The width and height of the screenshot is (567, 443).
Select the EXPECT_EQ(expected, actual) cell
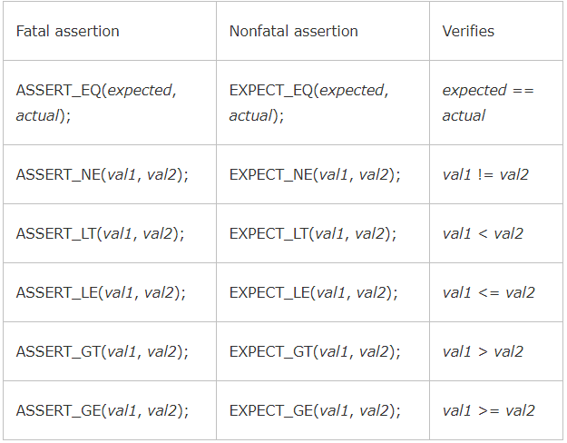(x=308, y=103)
